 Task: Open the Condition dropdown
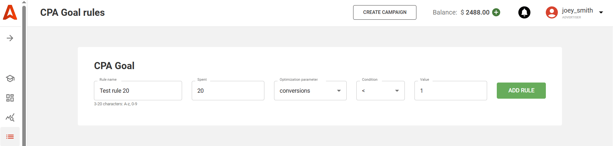tap(380, 91)
